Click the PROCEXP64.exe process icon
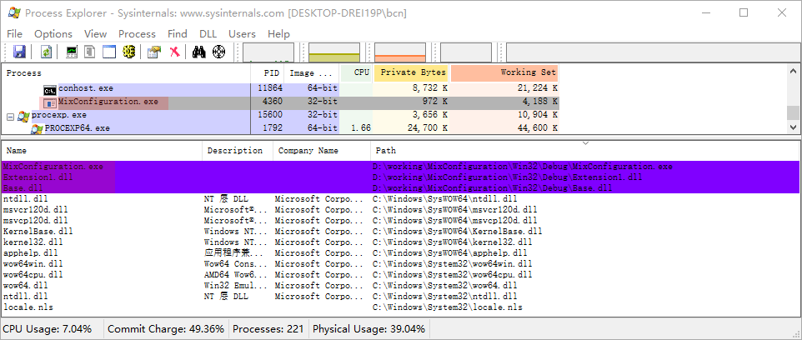Screen dimensions: 802x340 coord(38,129)
